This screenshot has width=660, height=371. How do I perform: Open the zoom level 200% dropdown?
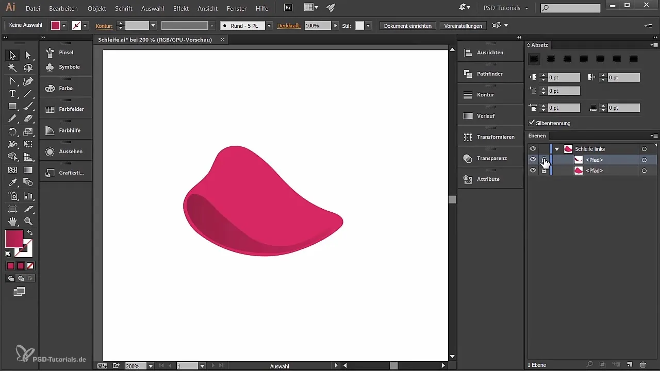tap(151, 366)
